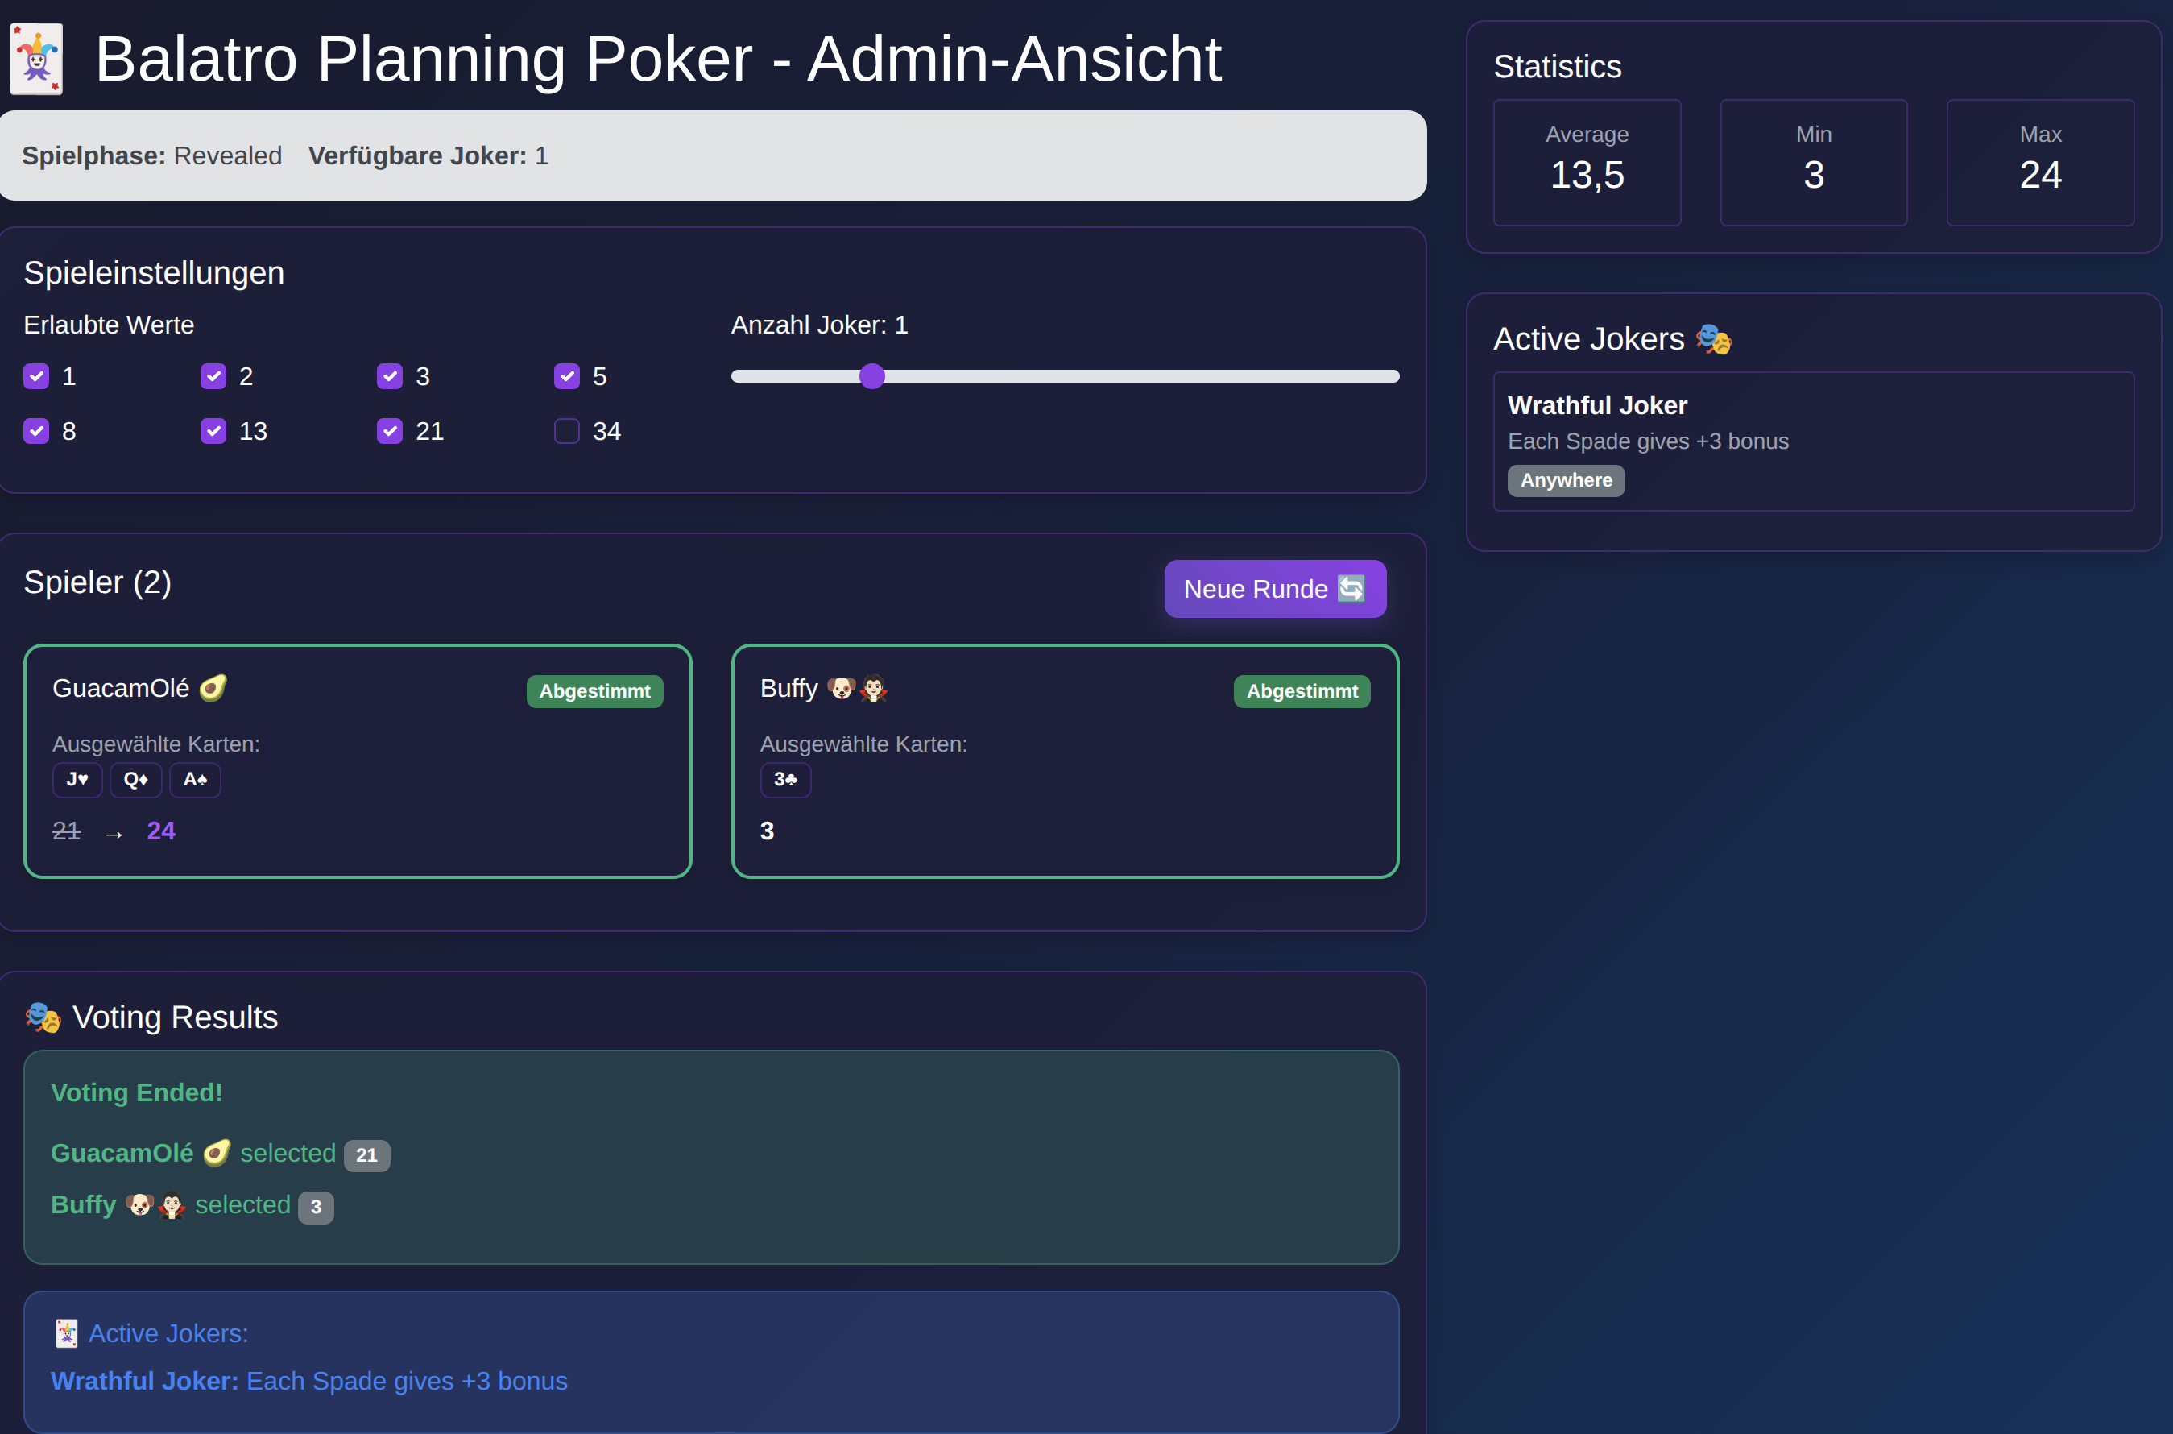Click GuacamOlé's Abgestimmt status badge
2173x1434 pixels.
[594, 691]
